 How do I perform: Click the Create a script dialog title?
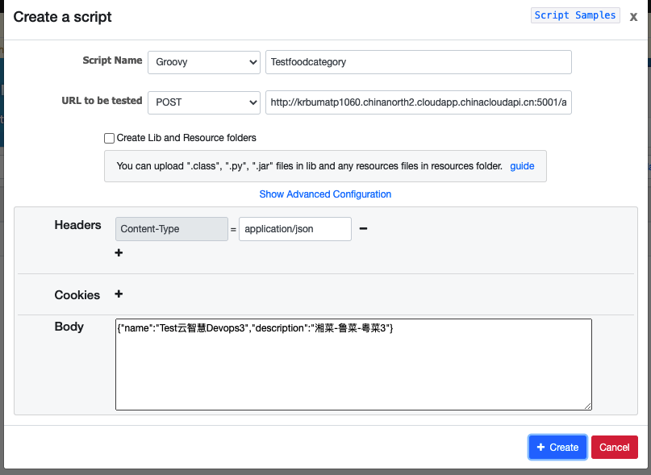[63, 17]
